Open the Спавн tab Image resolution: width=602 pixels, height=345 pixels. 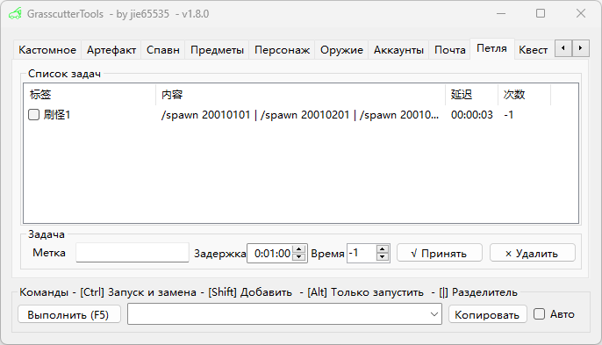coord(163,50)
